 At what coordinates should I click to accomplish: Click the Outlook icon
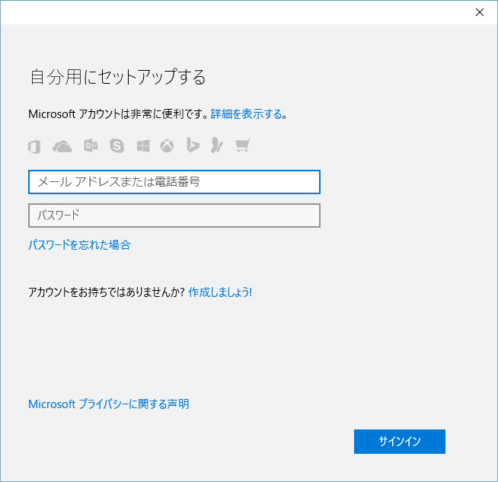(x=91, y=145)
